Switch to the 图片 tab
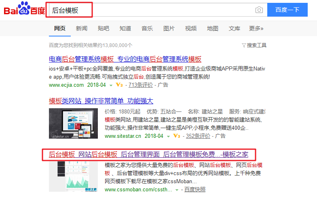Screen dimensions: 317x197 (169, 28)
